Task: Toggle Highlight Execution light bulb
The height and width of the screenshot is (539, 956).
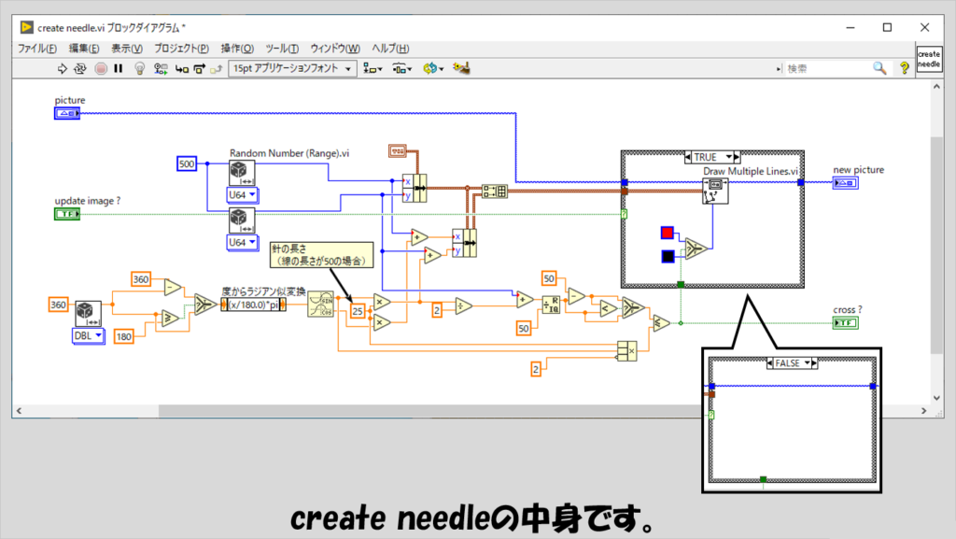Action: (x=140, y=68)
